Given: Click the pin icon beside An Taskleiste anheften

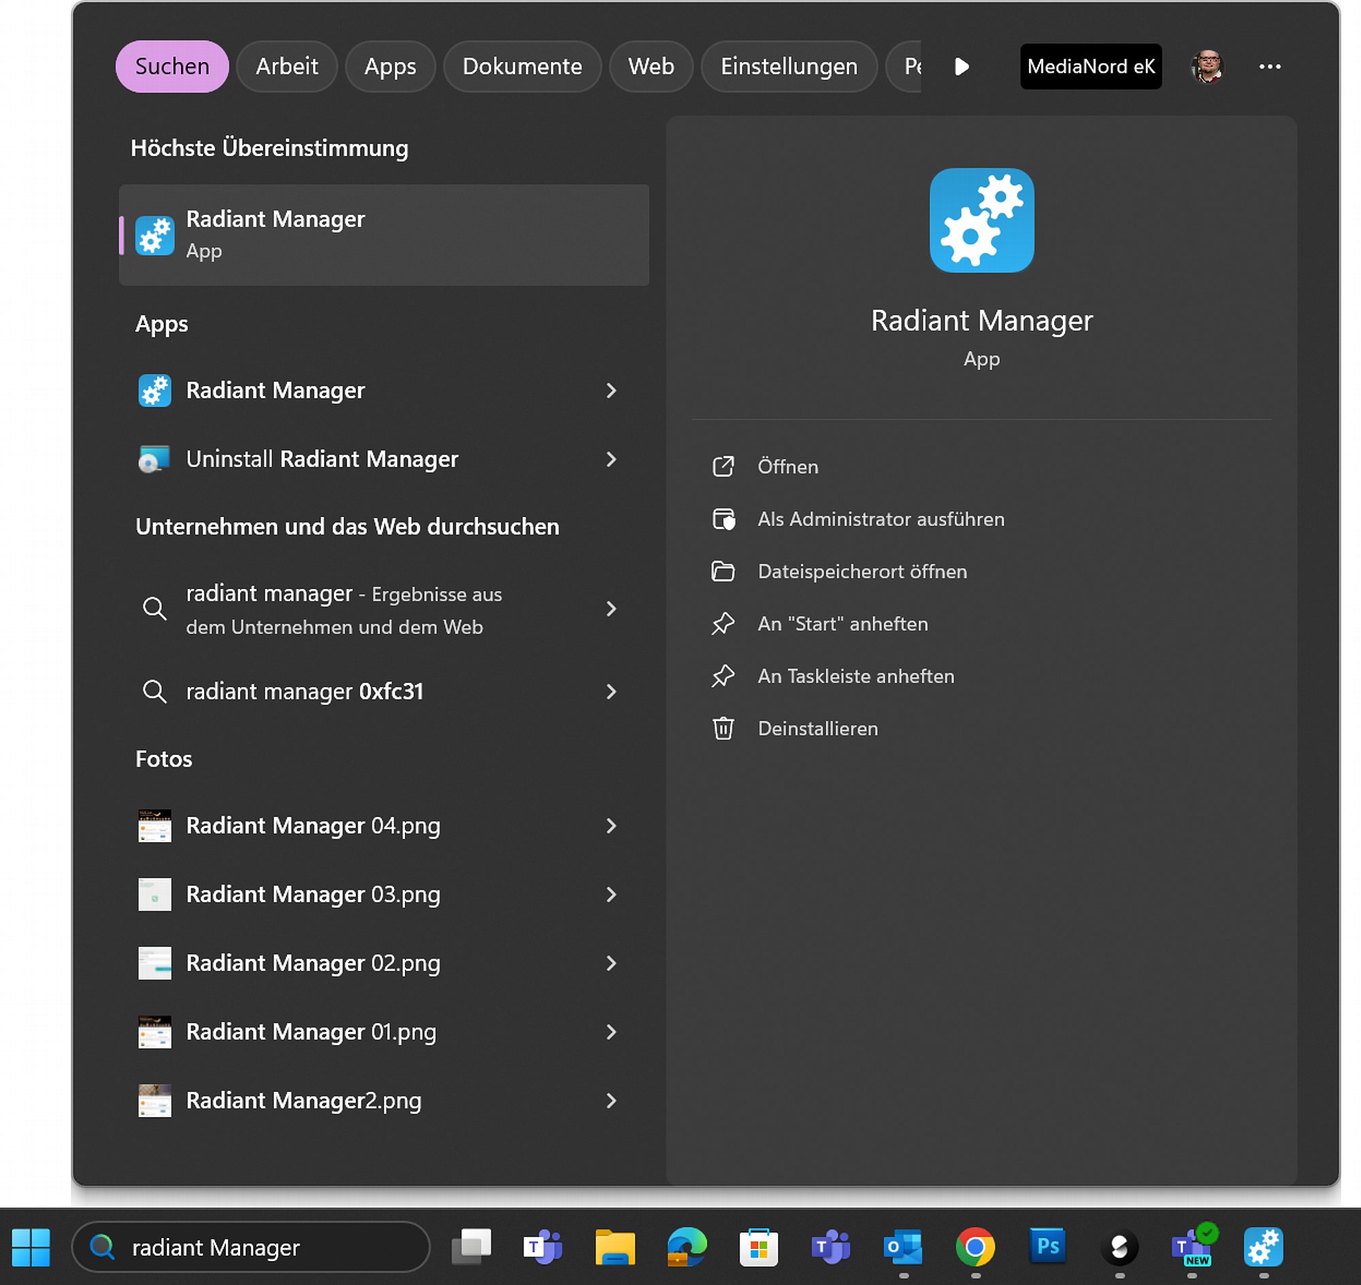Looking at the screenshot, I should 723,676.
